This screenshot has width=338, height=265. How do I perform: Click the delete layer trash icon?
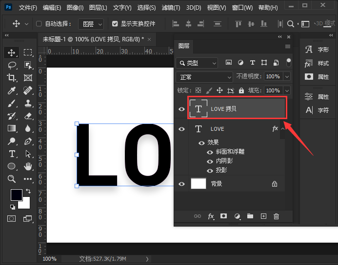tap(276, 216)
